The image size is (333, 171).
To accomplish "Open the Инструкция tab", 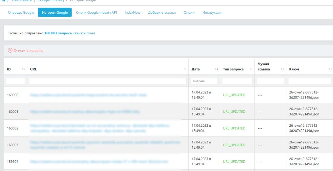I will (x=212, y=13).
